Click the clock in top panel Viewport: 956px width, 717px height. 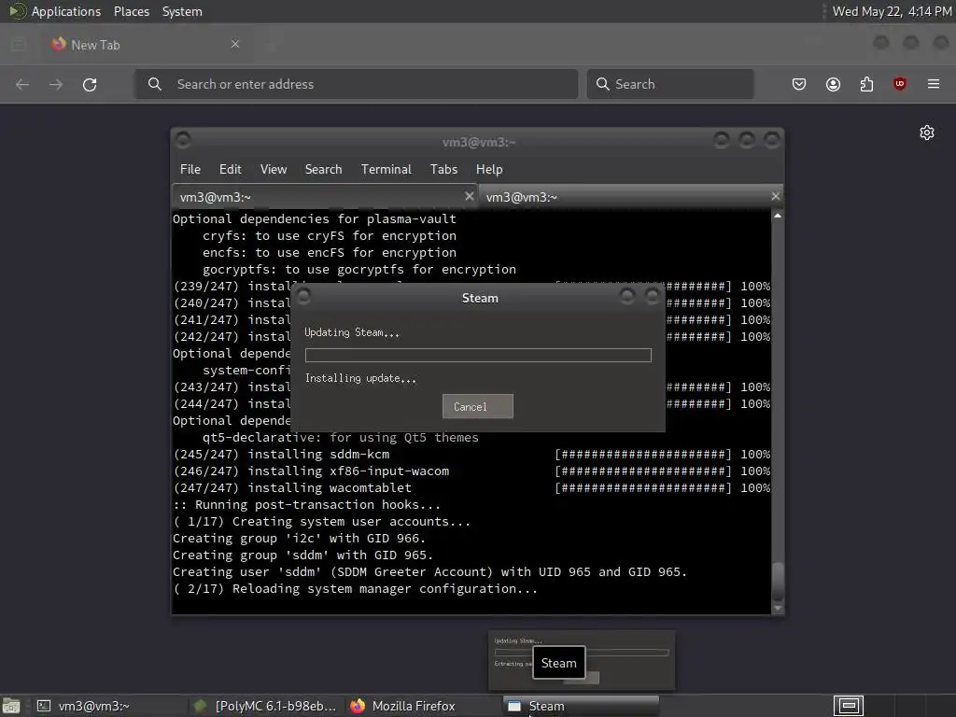click(x=892, y=11)
